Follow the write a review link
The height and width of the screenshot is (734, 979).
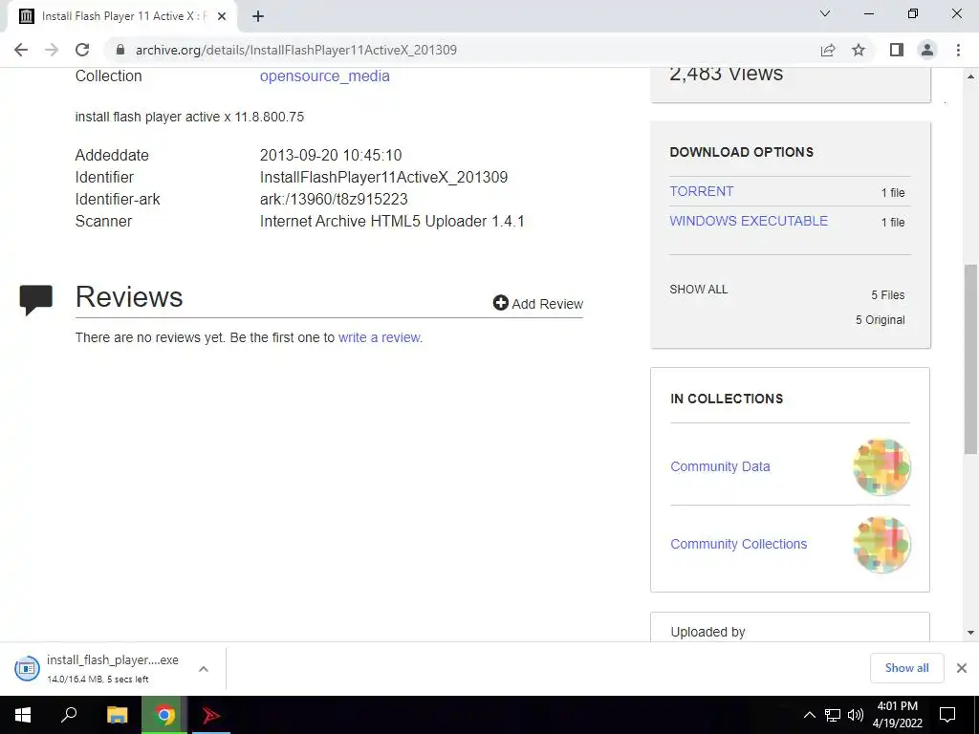(x=379, y=337)
